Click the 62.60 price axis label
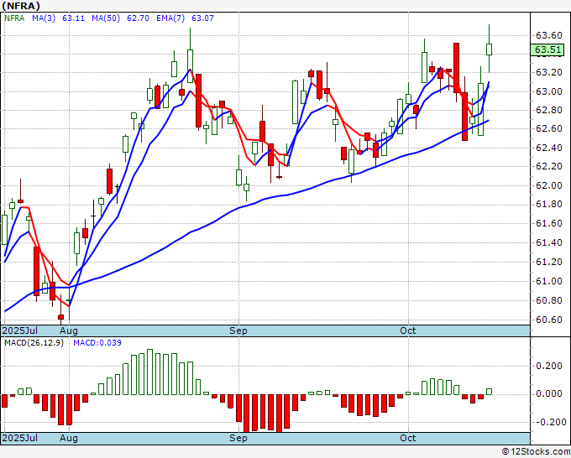The width and height of the screenshot is (571, 458). point(549,129)
